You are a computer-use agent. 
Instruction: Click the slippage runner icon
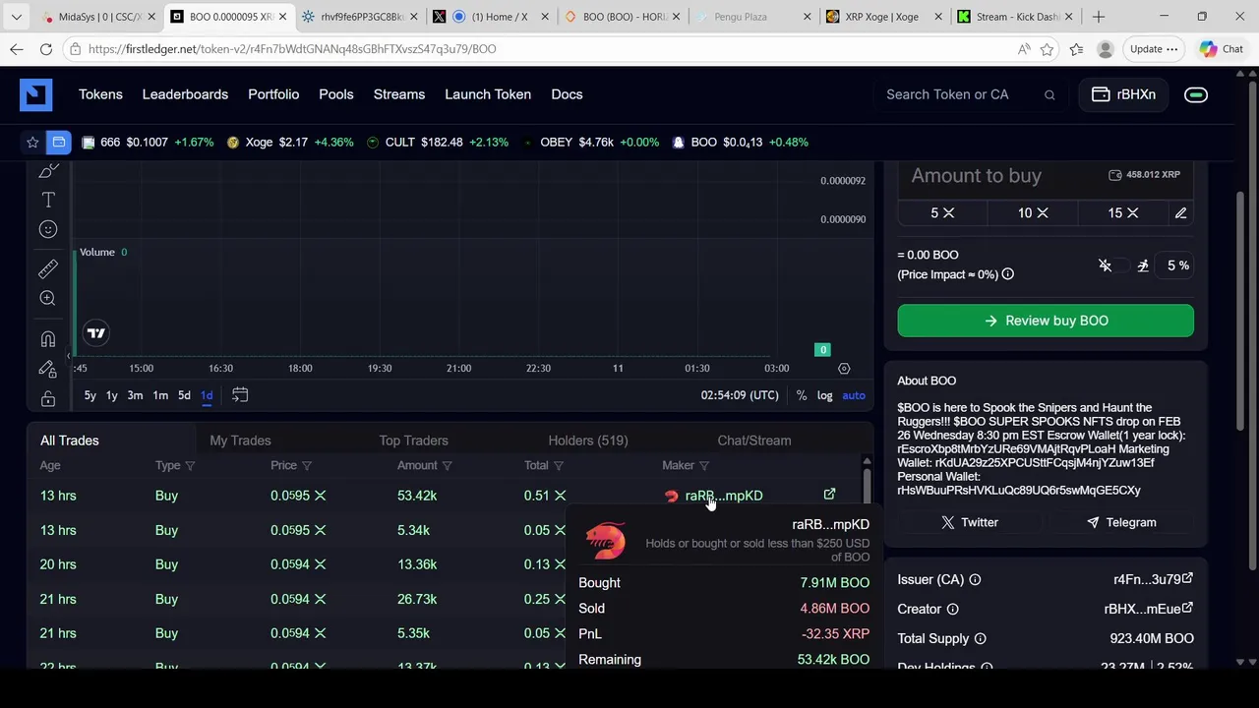pyautogui.click(x=1143, y=265)
